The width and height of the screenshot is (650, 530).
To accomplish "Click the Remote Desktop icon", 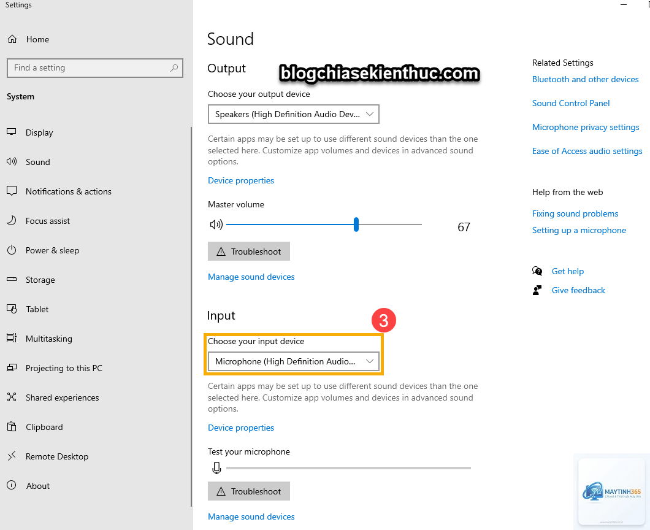I will pyautogui.click(x=12, y=456).
